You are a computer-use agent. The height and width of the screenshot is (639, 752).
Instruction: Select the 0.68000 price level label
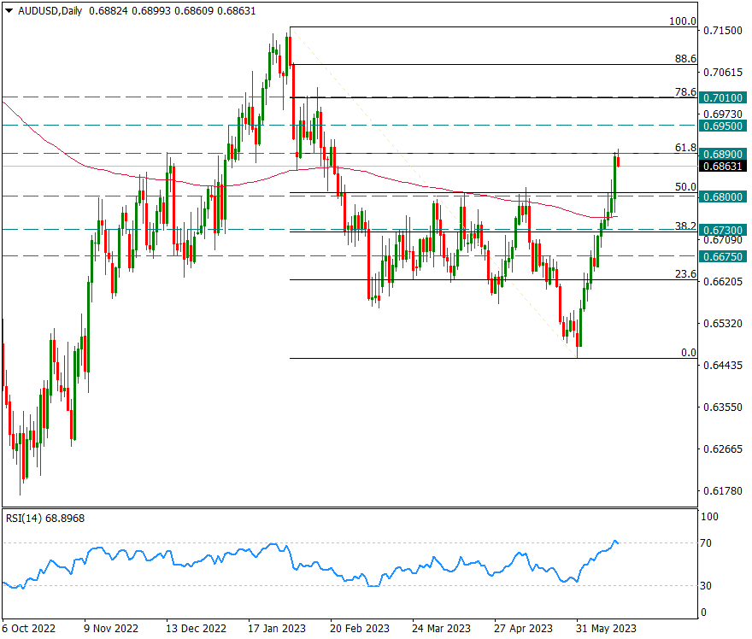[x=723, y=197]
